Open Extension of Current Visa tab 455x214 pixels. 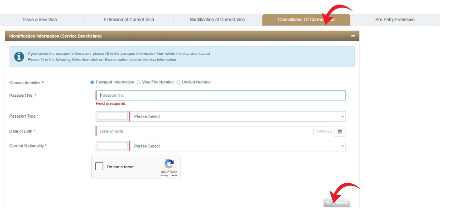tap(129, 20)
